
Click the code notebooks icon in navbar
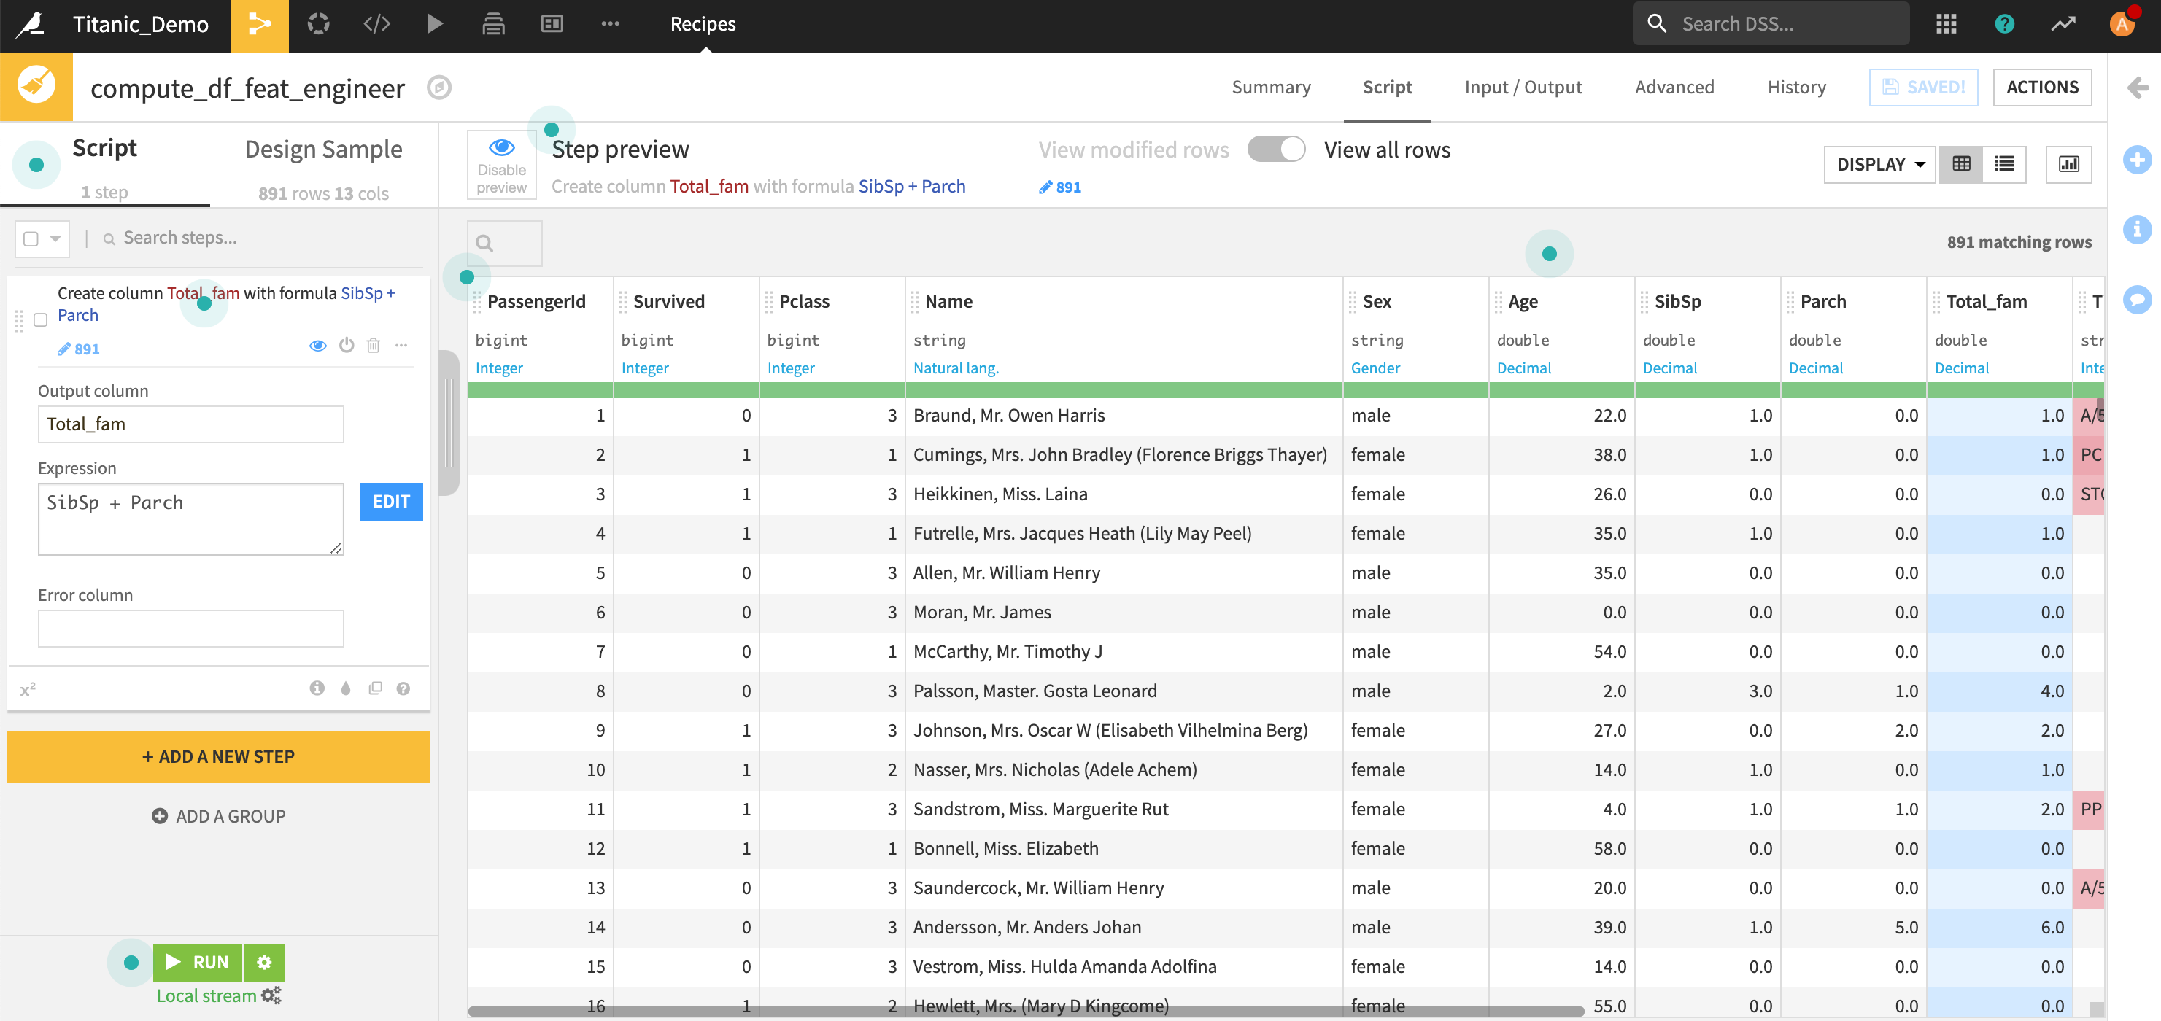pyautogui.click(x=376, y=24)
